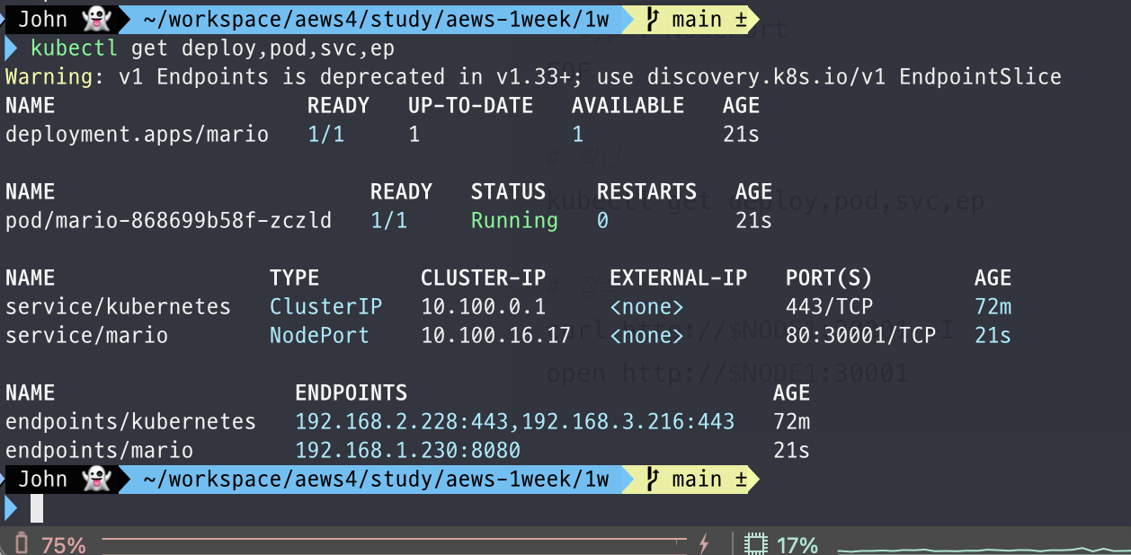Image resolution: width=1131 pixels, height=555 pixels.
Task: Click the bottom prompt workspace path
Action: click(x=376, y=479)
